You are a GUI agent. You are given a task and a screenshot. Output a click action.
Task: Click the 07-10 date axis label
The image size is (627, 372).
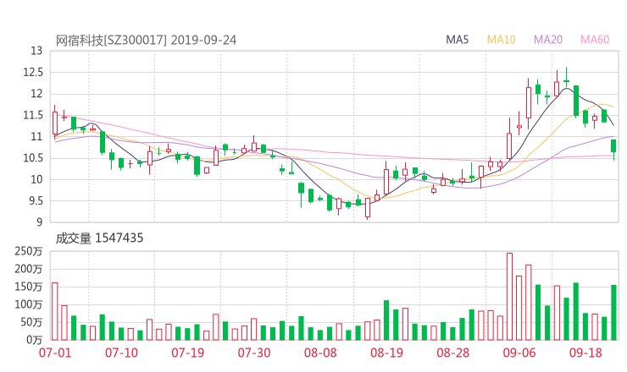click(121, 353)
